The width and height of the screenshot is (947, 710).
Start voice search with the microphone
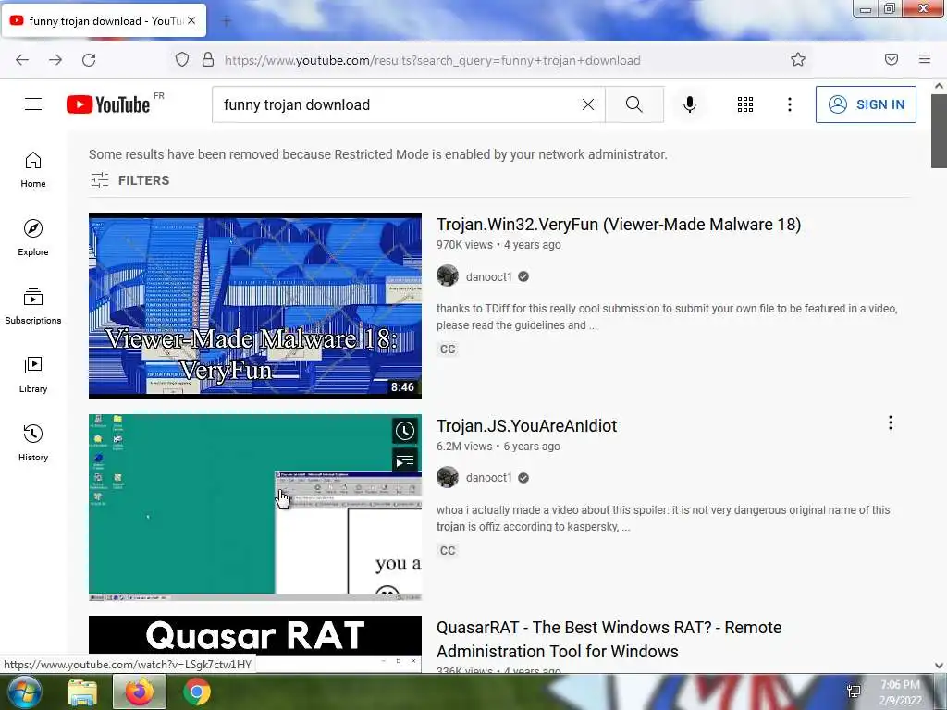pyautogui.click(x=689, y=104)
